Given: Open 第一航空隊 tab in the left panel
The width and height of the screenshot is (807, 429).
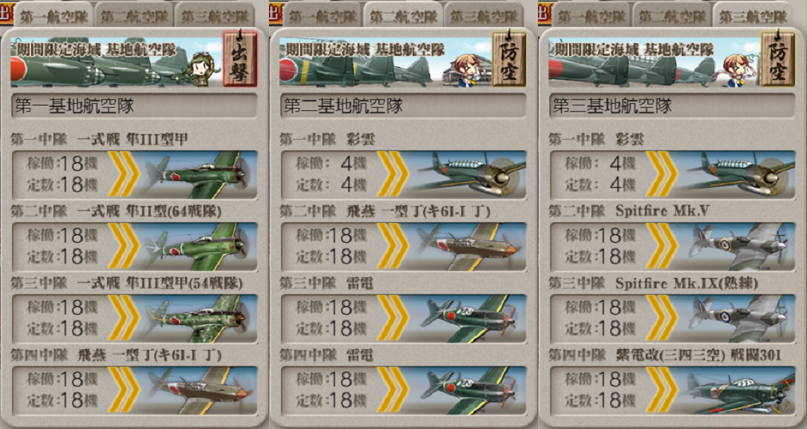Looking at the screenshot, I should point(53,16).
